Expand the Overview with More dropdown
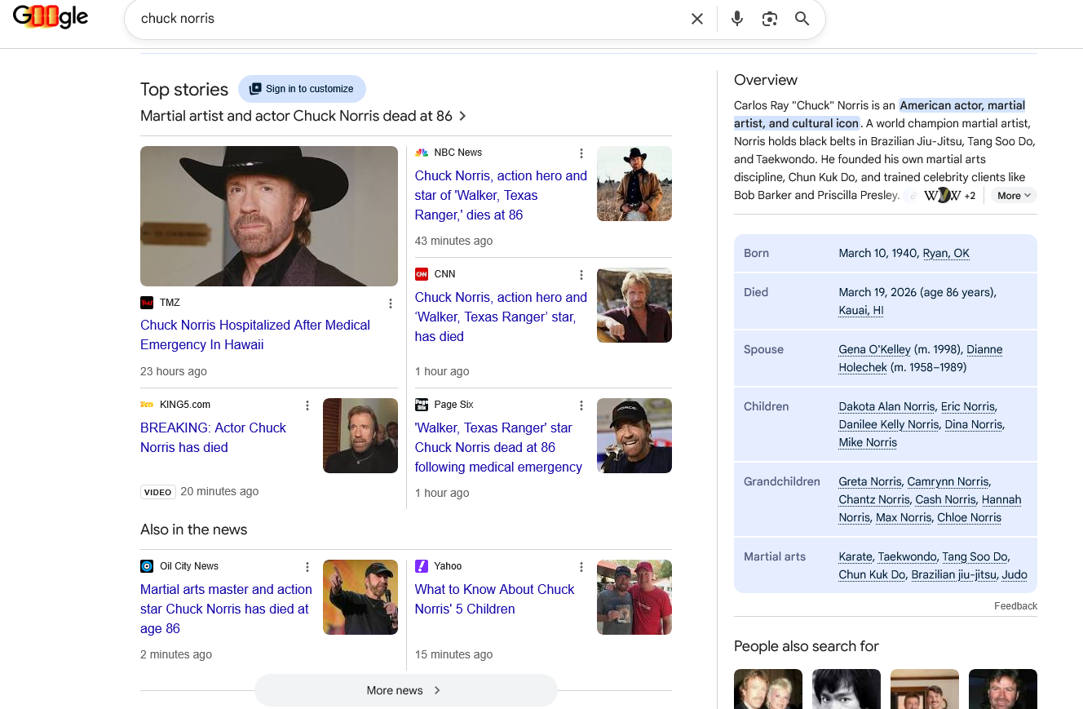Viewport: 1083px width, 709px height. 1014,195
